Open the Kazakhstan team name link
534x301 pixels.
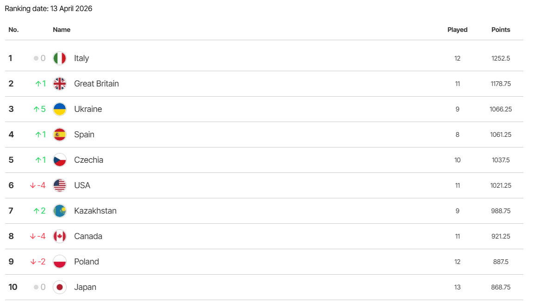(x=95, y=211)
